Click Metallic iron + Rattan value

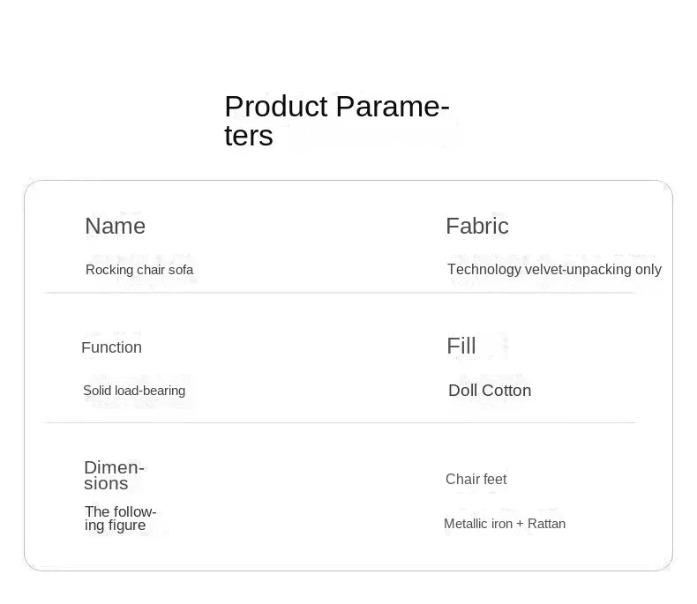[505, 524]
